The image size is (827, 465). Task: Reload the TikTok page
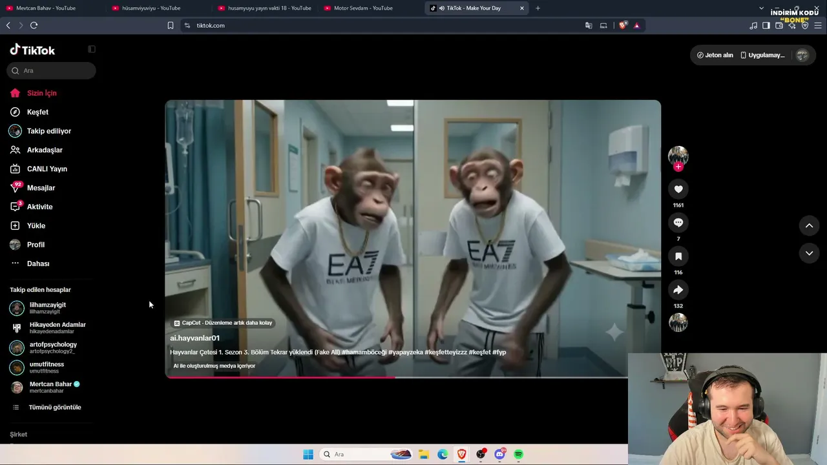pyautogui.click(x=34, y=25)
